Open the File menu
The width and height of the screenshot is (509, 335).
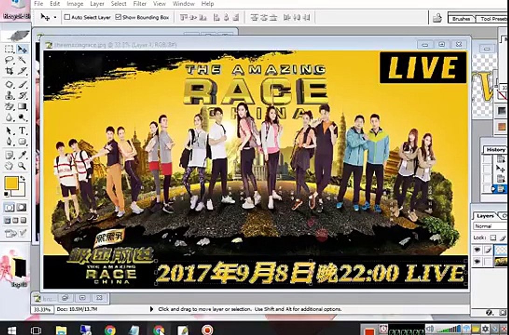[x=38, y=4]
